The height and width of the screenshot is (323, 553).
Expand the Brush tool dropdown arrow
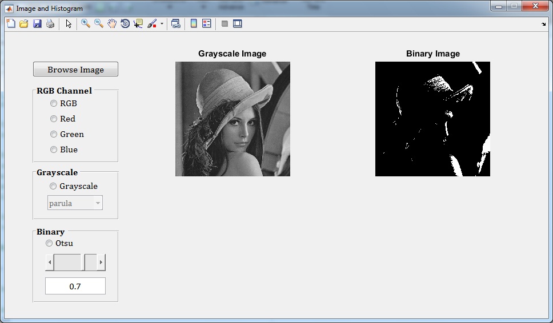[x=162, y=24]
